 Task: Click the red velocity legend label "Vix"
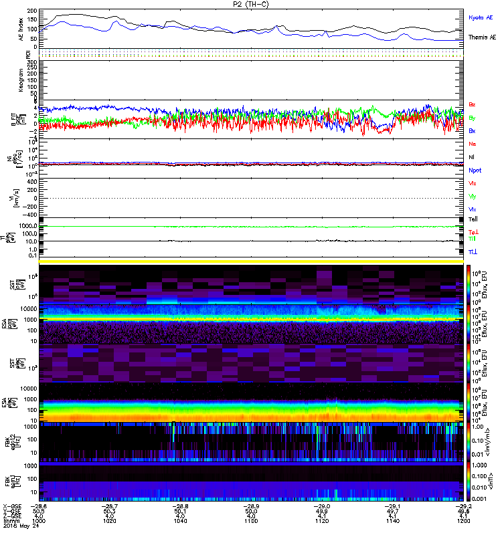(x=473, y=183)
